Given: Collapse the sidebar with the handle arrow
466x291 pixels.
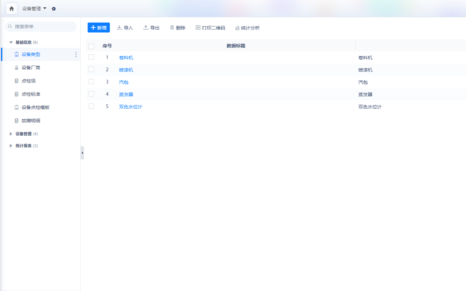Looking at the screenshot, I should click(x=82, y=153).
